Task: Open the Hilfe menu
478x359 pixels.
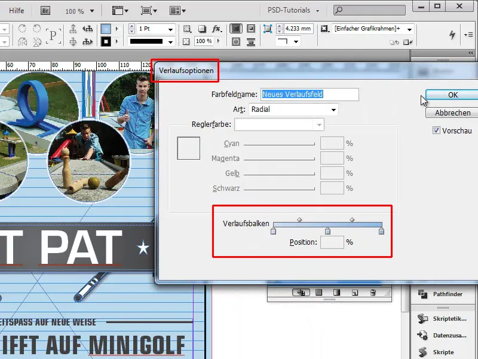Action: (x=16, y=10)
